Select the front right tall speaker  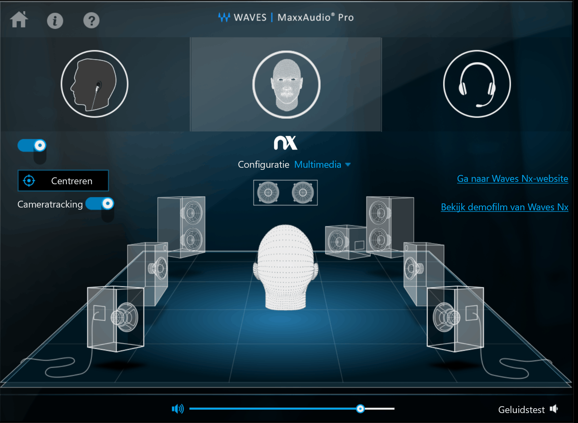tap(390, 227)
